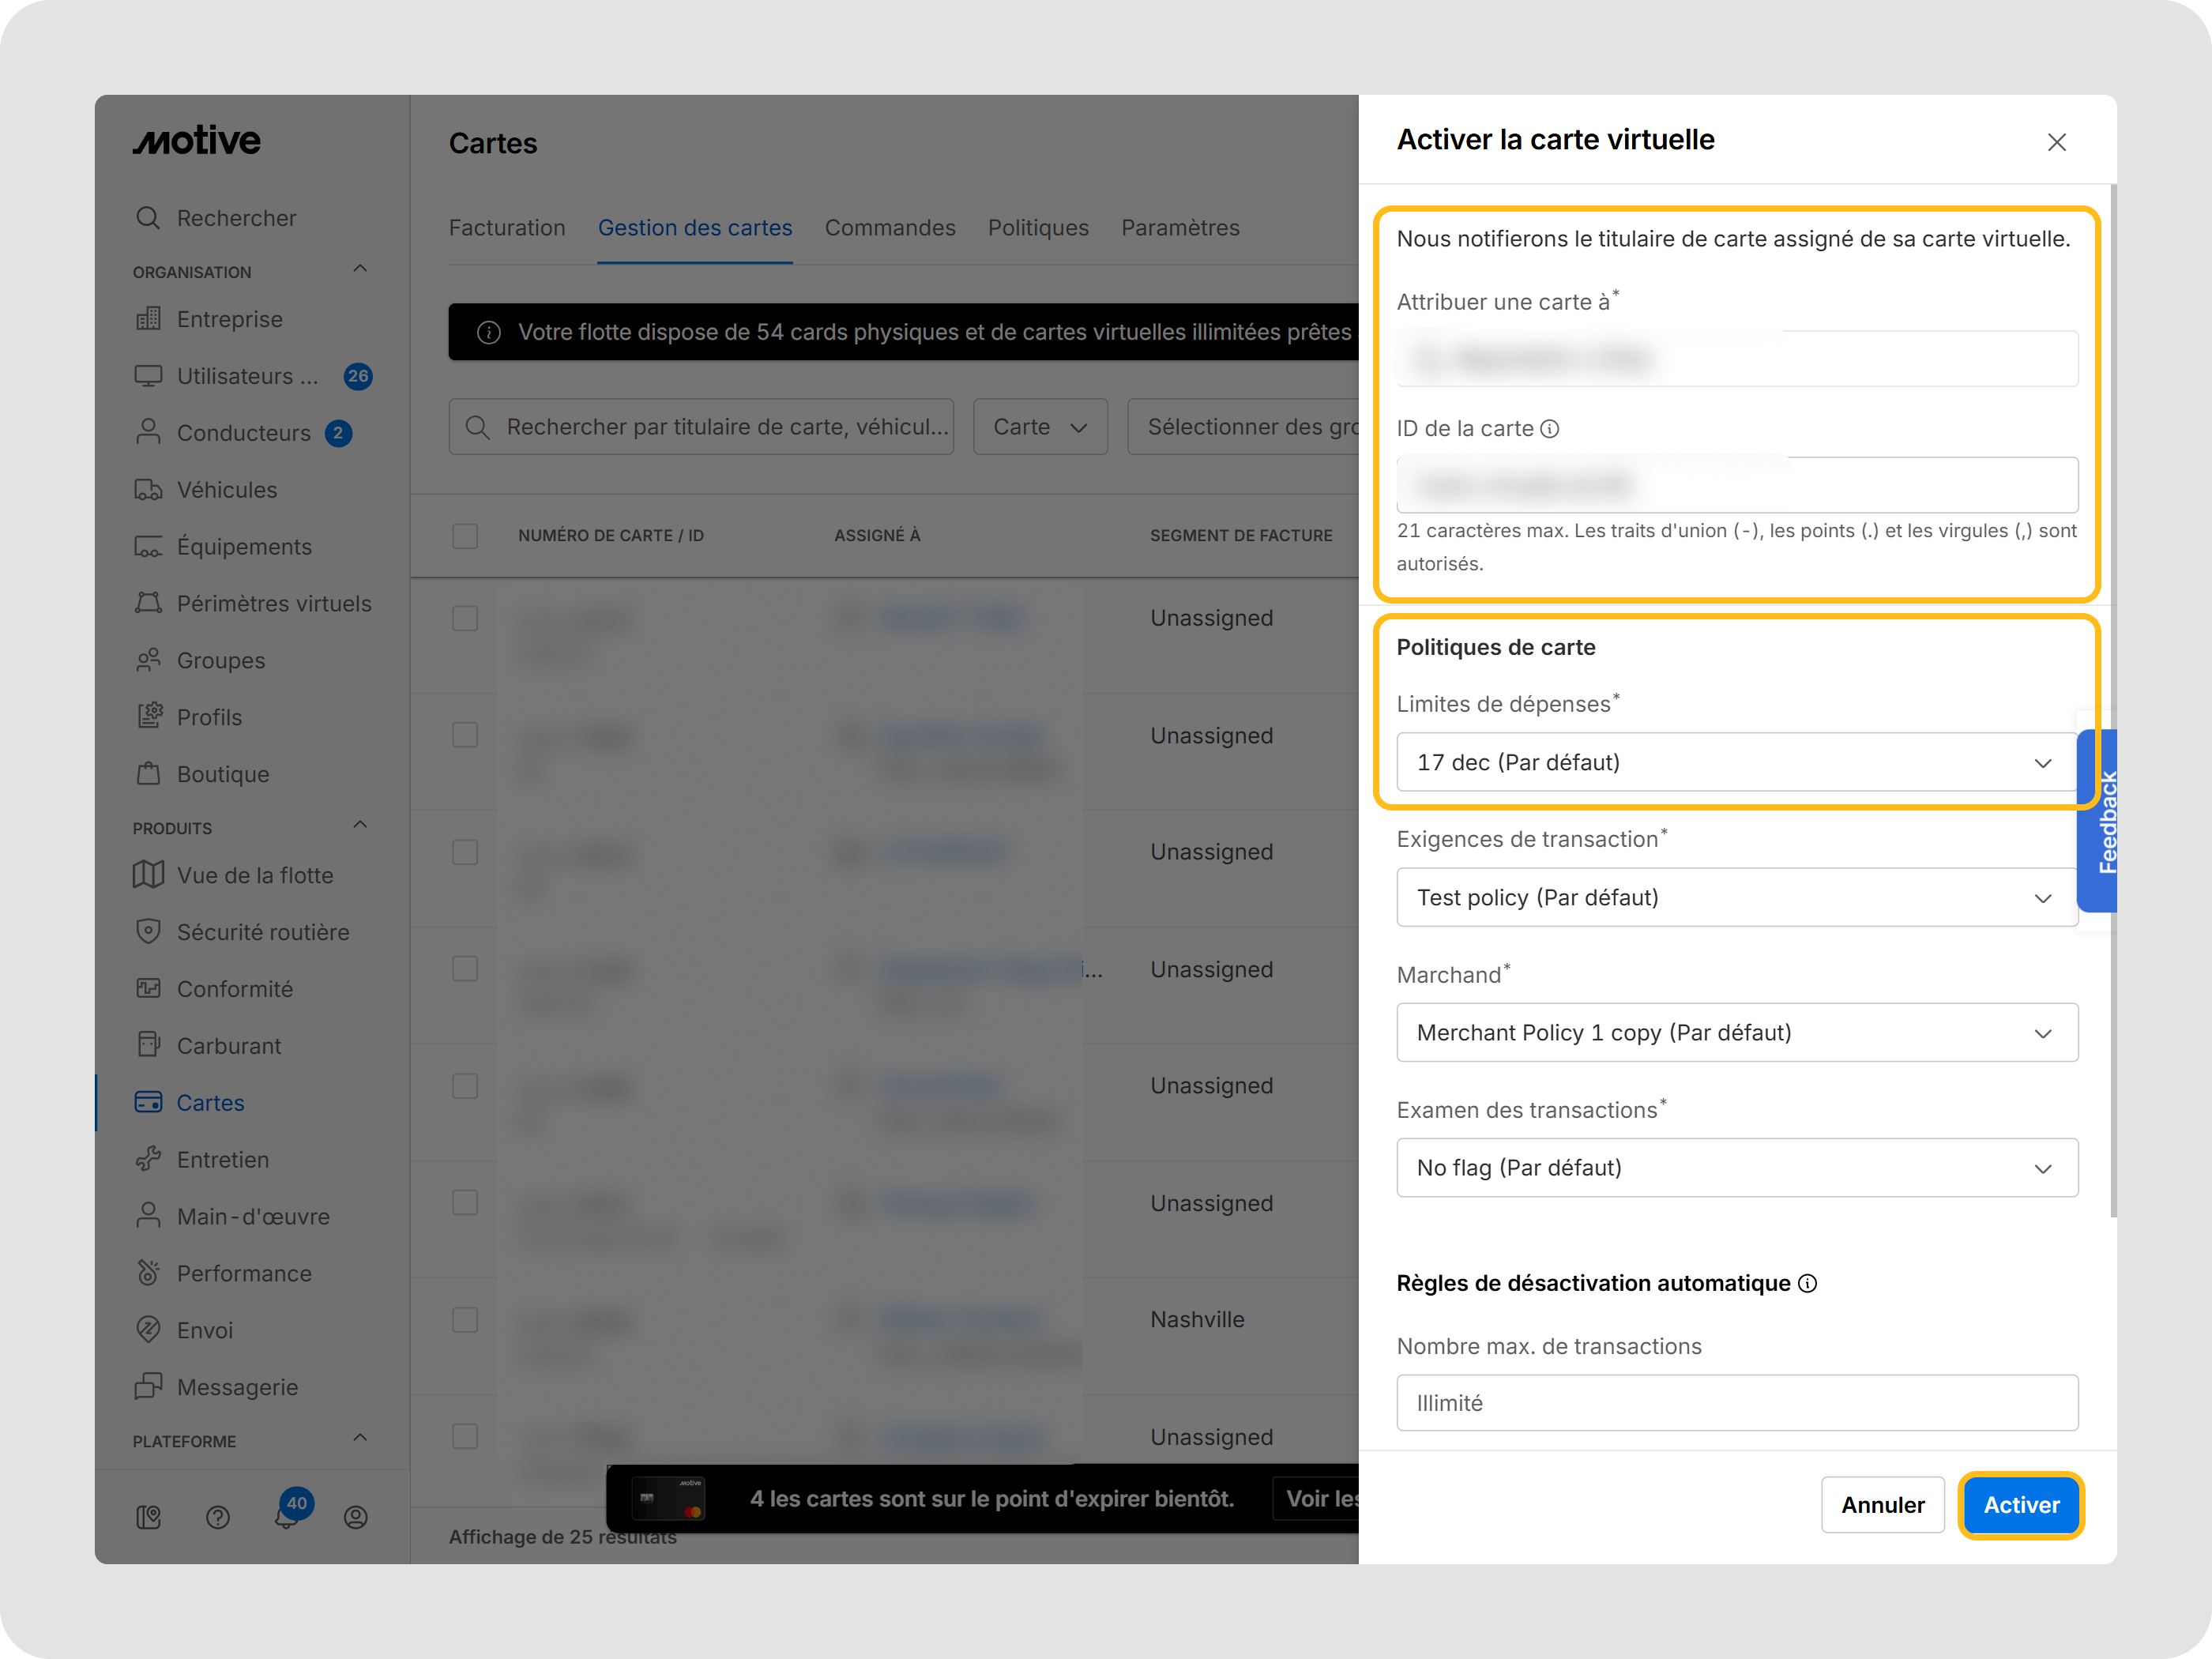This screenshot has width=2212, height=1659.
Task: Collapse the ORGANISATION sidebar section
Action: tap(360, 269)
